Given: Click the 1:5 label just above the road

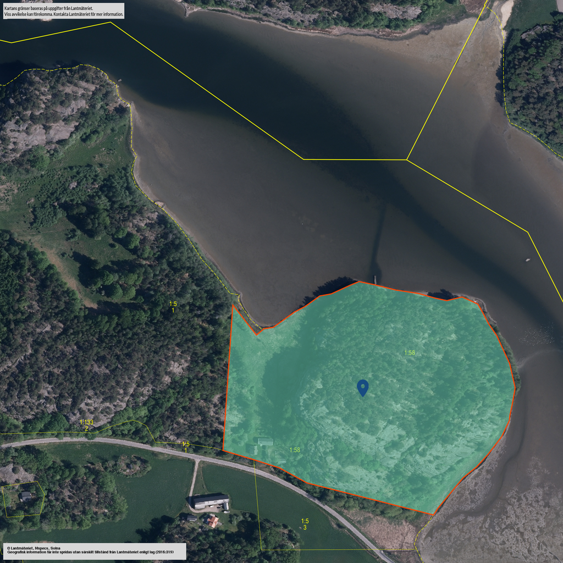Looking at the screenshot, I should pyautogui.click(x=186, y=447).
